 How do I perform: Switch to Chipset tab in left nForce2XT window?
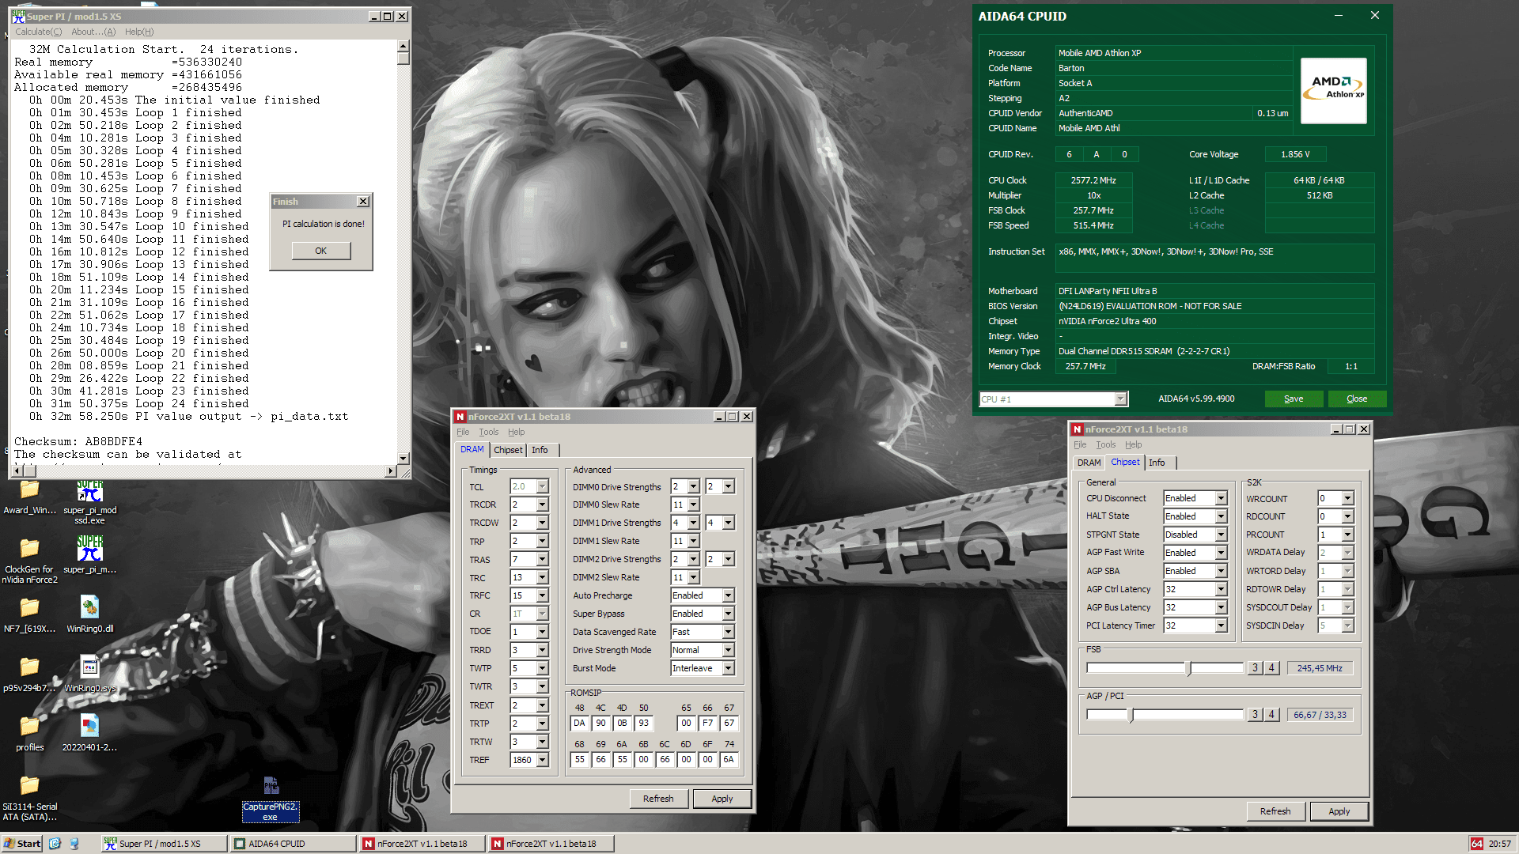coord(508,450)
